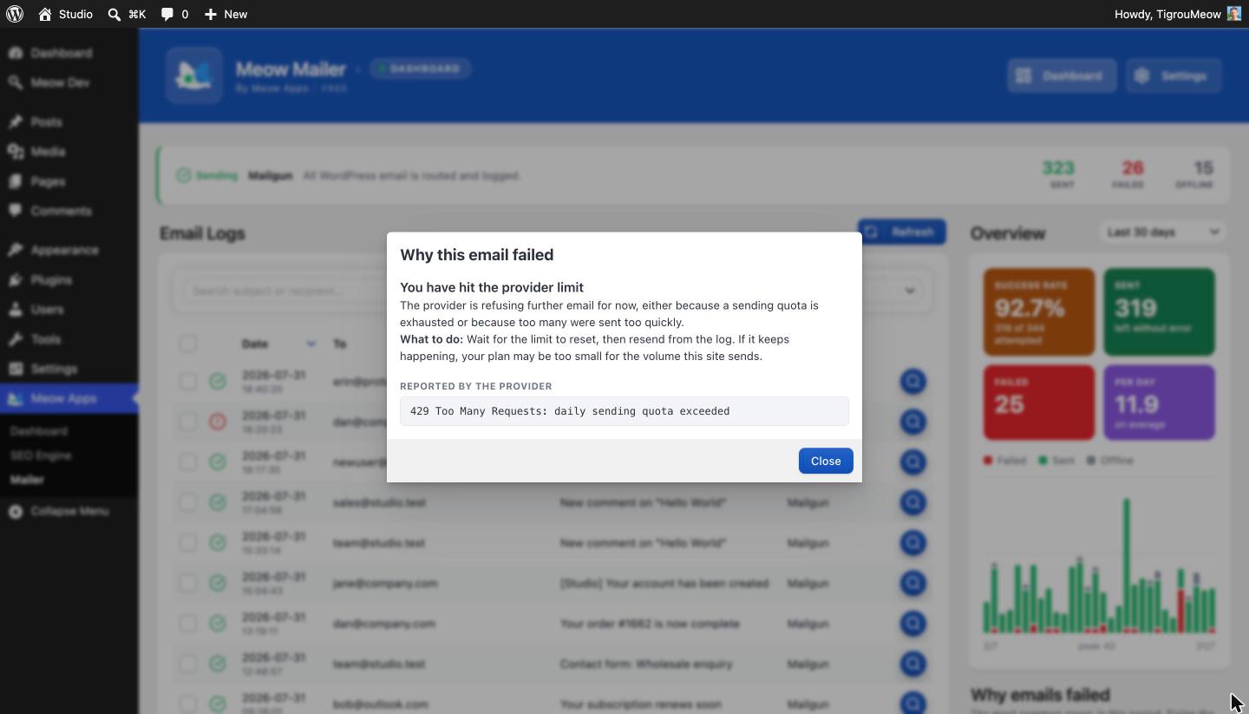Screen dimensions: 1249x714
Task: Click the Users icon in sidebar
Action: click(16, 310)
